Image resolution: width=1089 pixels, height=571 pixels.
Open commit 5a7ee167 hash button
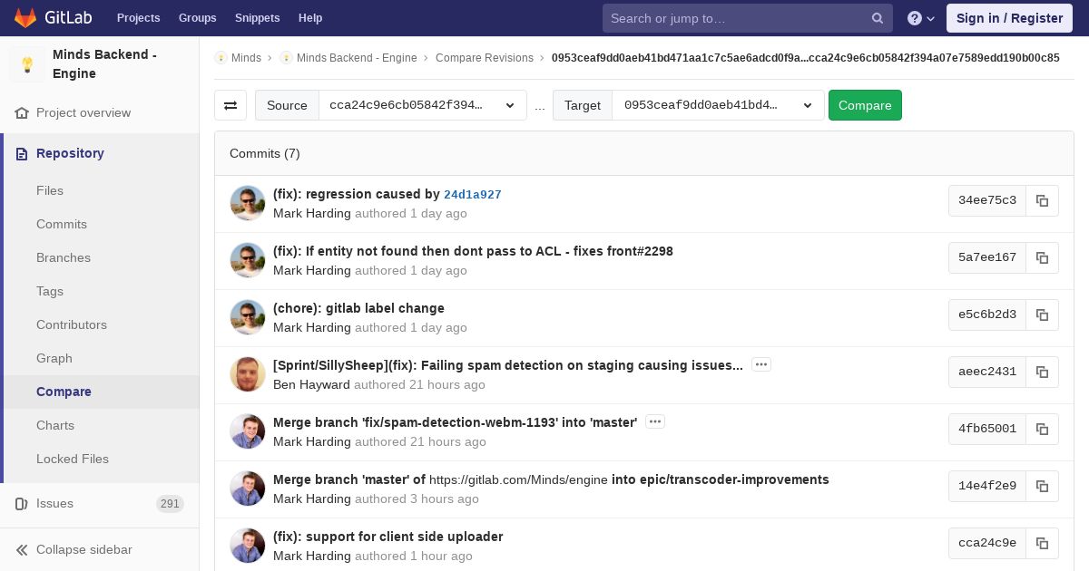click(987, 257)
